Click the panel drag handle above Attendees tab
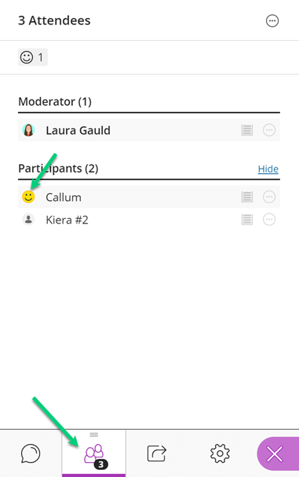 coord(93,435)
